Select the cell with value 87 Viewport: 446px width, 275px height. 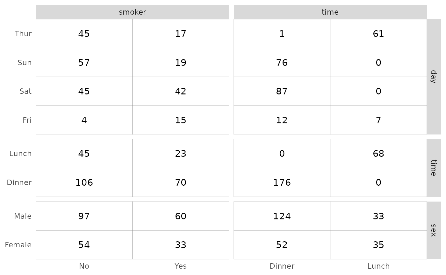click(x=282, y=92)
